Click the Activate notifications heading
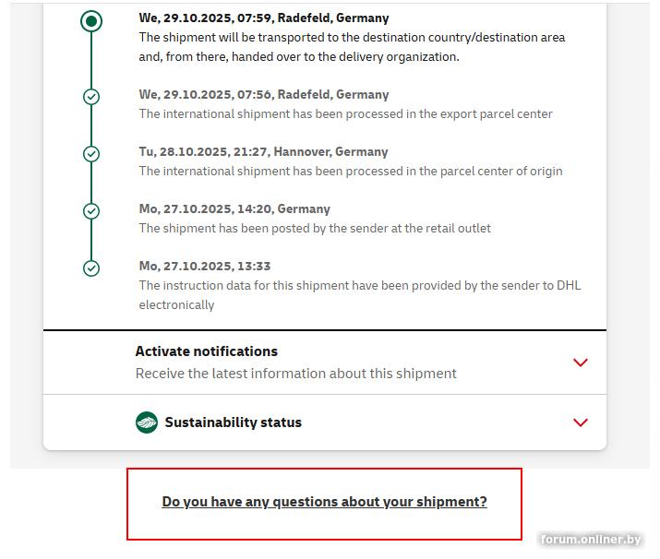This screenshot has width=660, height=559. click(207, 351)
